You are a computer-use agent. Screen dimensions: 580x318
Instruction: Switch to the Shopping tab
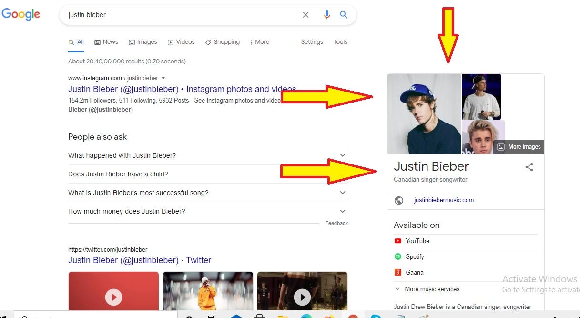coord(223,42)
